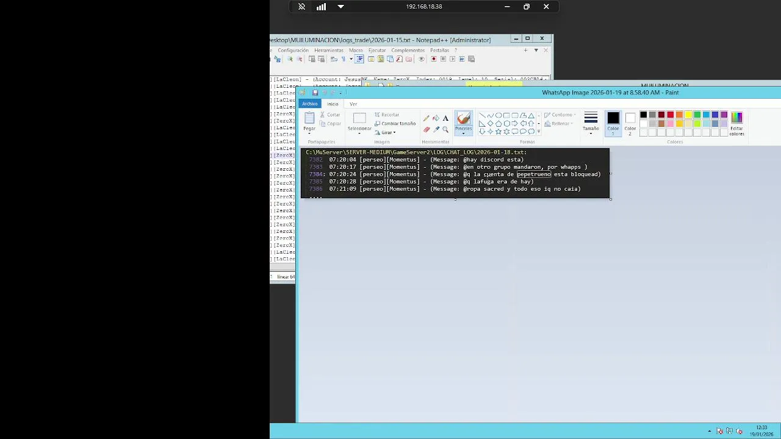Open the Rellenar fill dropdown
Image resolution: width=781 pixels, height=439 pixels.
pyautogui.click(x=558, y=124)
